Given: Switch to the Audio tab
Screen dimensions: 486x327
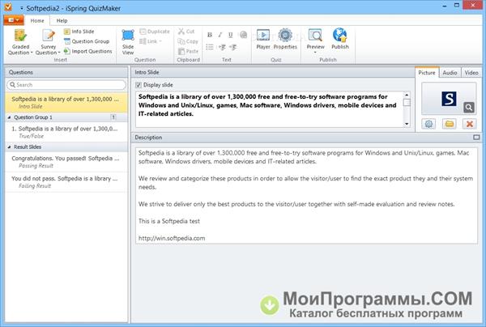Looking at the screenshot, I should click(x=450, y=73).
